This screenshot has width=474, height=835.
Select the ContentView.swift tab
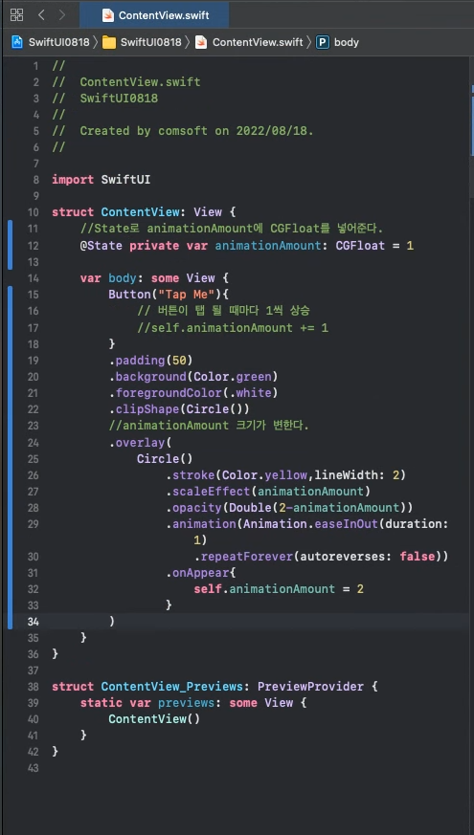[154, 15]
